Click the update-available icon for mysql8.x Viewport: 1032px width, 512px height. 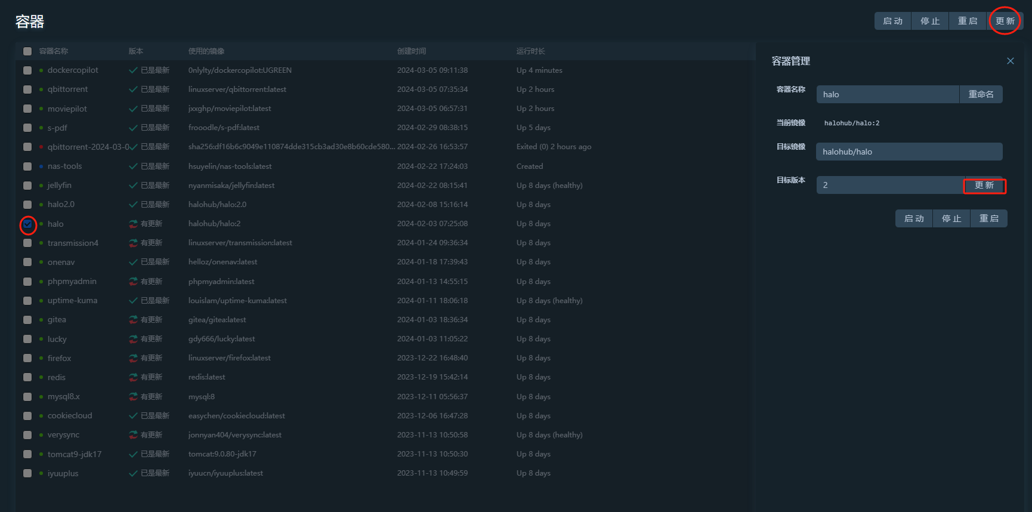pyautogui.click(x=134, y=397)
